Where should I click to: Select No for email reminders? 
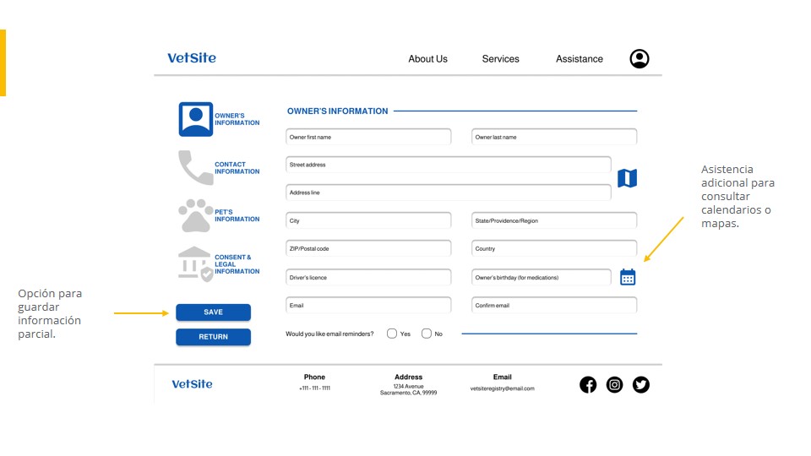(x=426, y=334)
